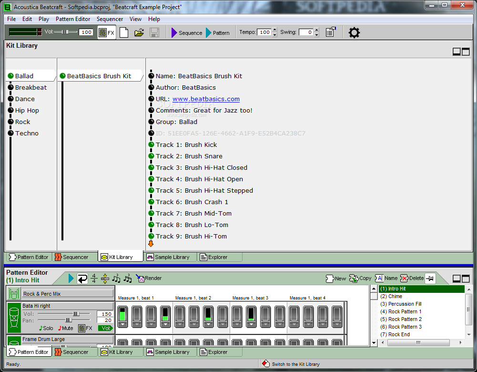The height and width of the screenshot is (372, 477).
Task: Click the second triplet notes icon beside Render
Action: 128,278
